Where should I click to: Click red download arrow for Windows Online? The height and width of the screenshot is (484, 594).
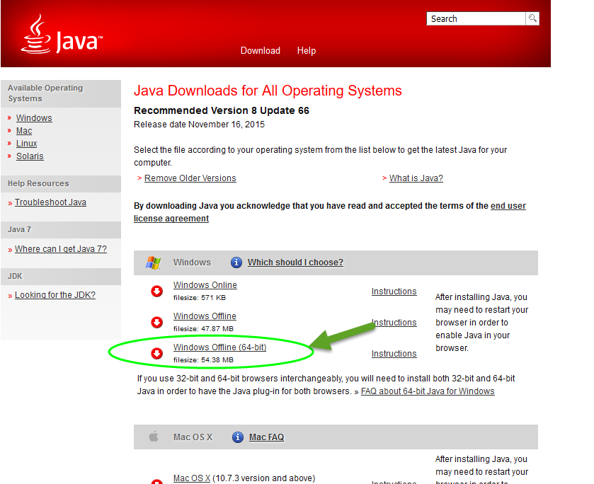point(156,291)
